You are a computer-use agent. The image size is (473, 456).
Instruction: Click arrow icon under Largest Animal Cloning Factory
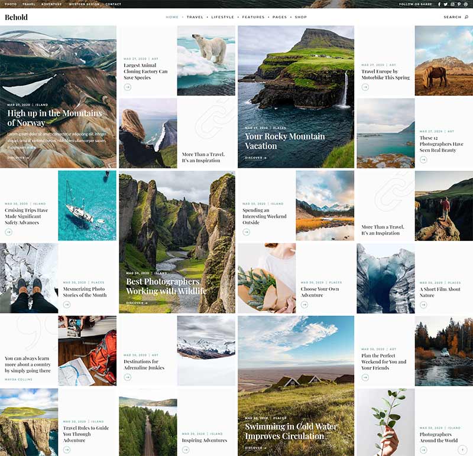click(x=127, y=87)
